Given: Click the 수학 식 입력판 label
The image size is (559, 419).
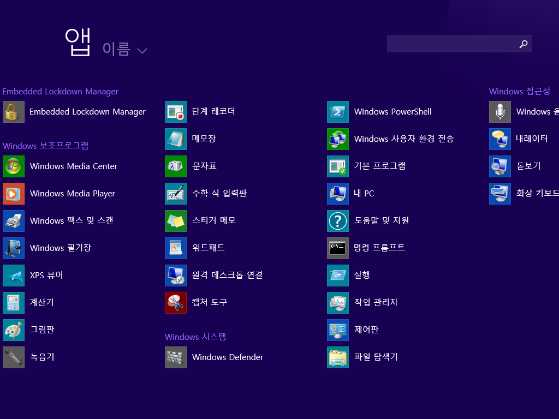Looking at the screenshot, I should [219, 193].
